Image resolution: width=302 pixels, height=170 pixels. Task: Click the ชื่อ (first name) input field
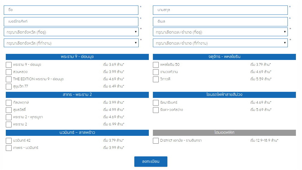click(x=71, y=10)
